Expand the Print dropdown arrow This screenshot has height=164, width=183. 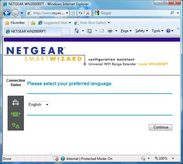click(116, 31)
